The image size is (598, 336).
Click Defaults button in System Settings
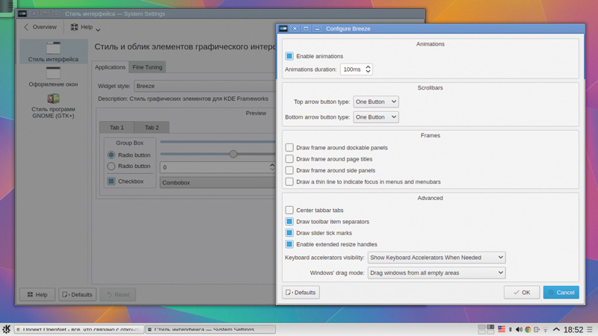pyautogui.click(x=78, y=294)
